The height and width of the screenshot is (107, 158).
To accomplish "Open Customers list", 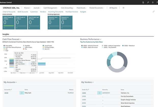I will tap(34, 12).
